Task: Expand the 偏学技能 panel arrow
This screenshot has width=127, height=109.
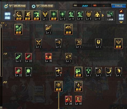Action: [121, 22]
